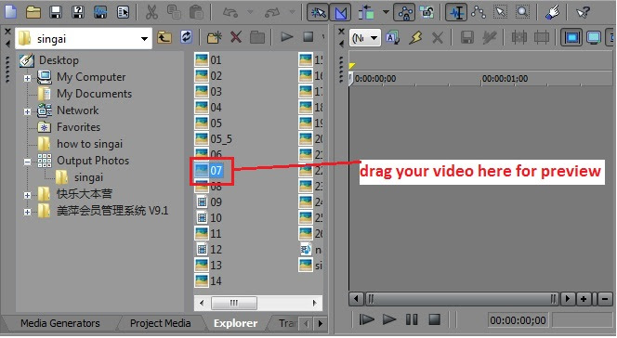Toggle Ignore Event Grouping
The width and height of the screenshot is (617, 338).
pos(427,13)
